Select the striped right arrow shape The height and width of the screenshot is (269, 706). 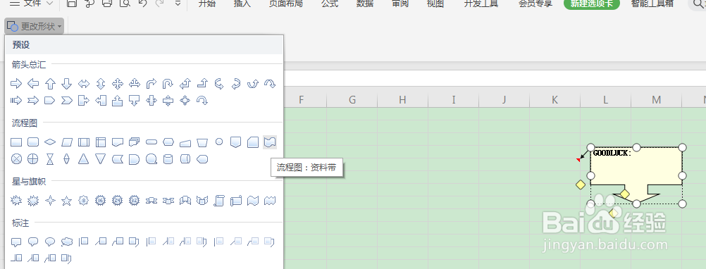coord(16,100)
